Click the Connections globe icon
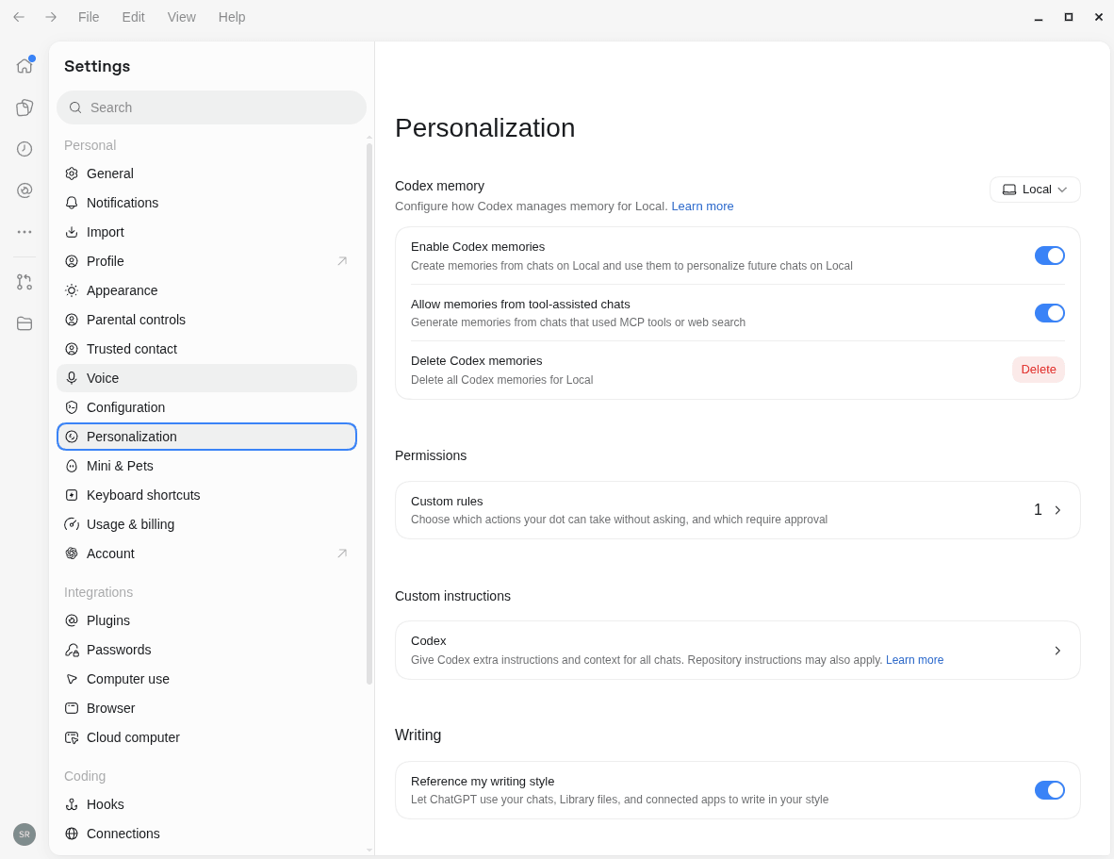Screen dimensions: 1114x859 click(72, 834)
